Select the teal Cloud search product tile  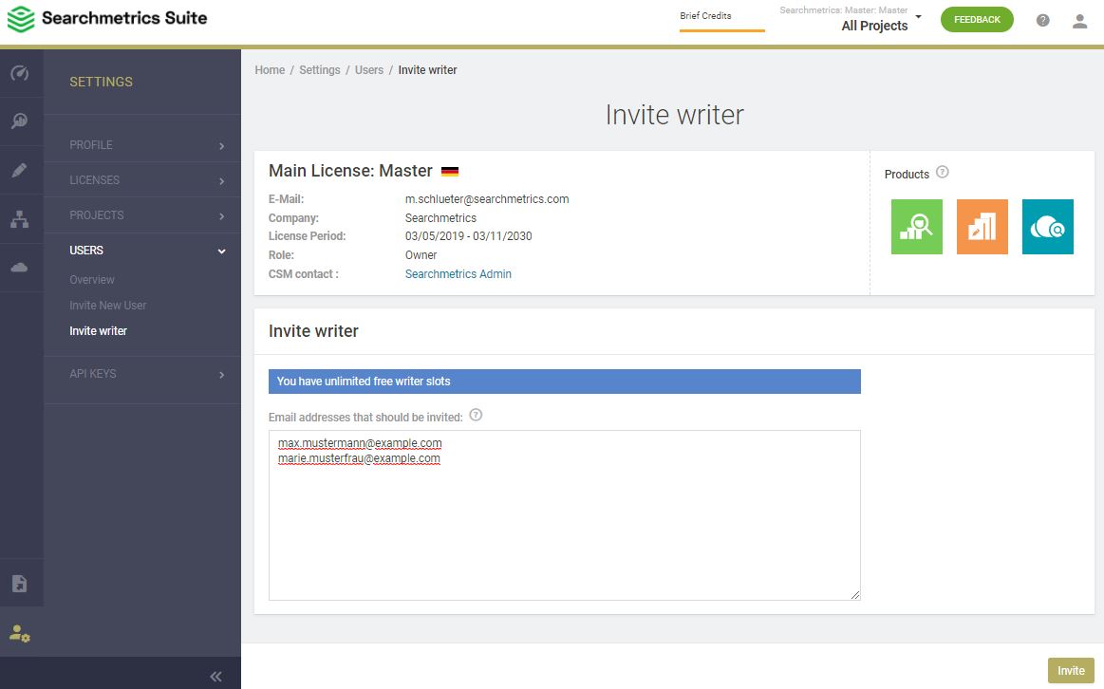click(1048, 227)
